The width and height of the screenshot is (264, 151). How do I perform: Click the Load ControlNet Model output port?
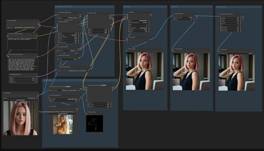tap(90, 69)
